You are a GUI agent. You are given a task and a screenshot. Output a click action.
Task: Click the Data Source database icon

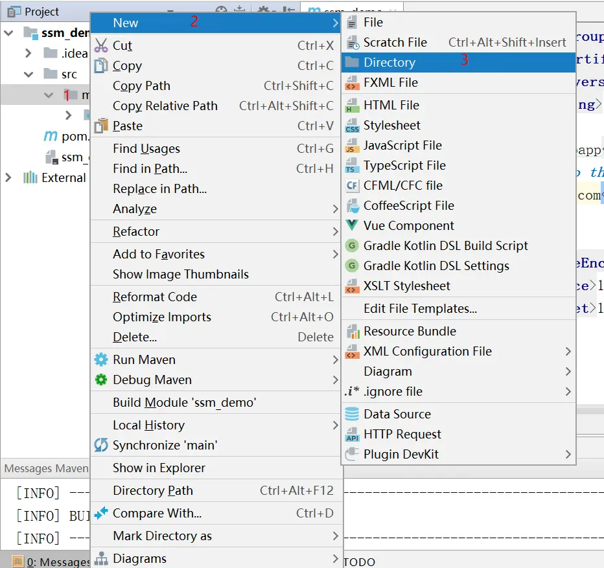(352, 414)
